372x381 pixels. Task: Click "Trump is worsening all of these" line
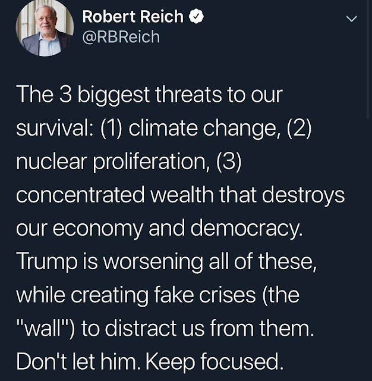pos(165,261)
